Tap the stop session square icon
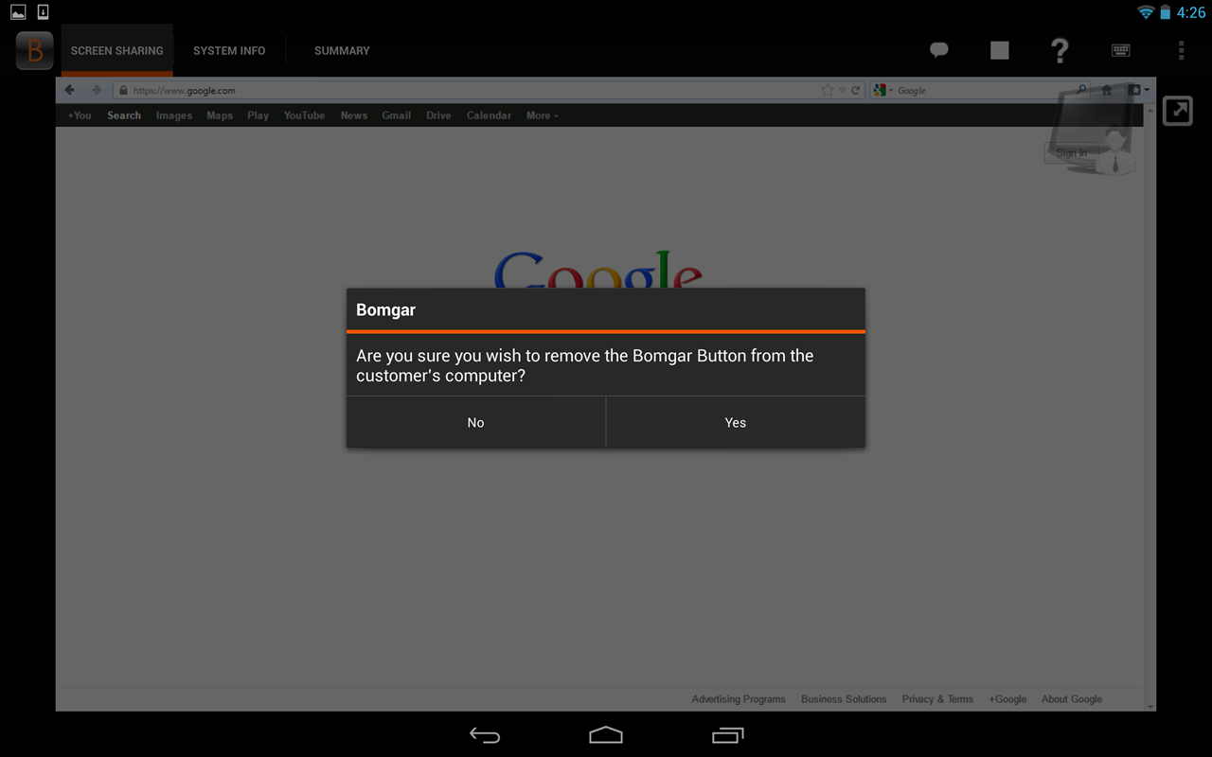This screenshot has width=1212, height=757. [1000, 50]
